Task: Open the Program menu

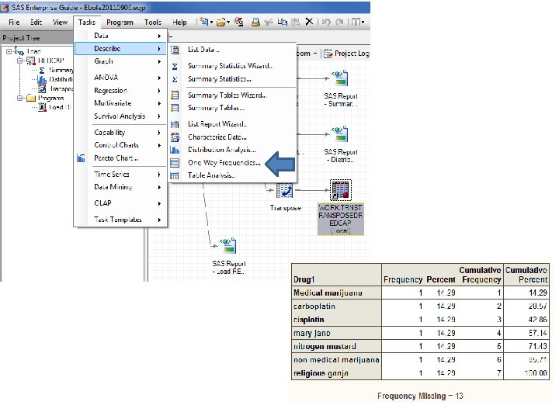Action: 120,22
